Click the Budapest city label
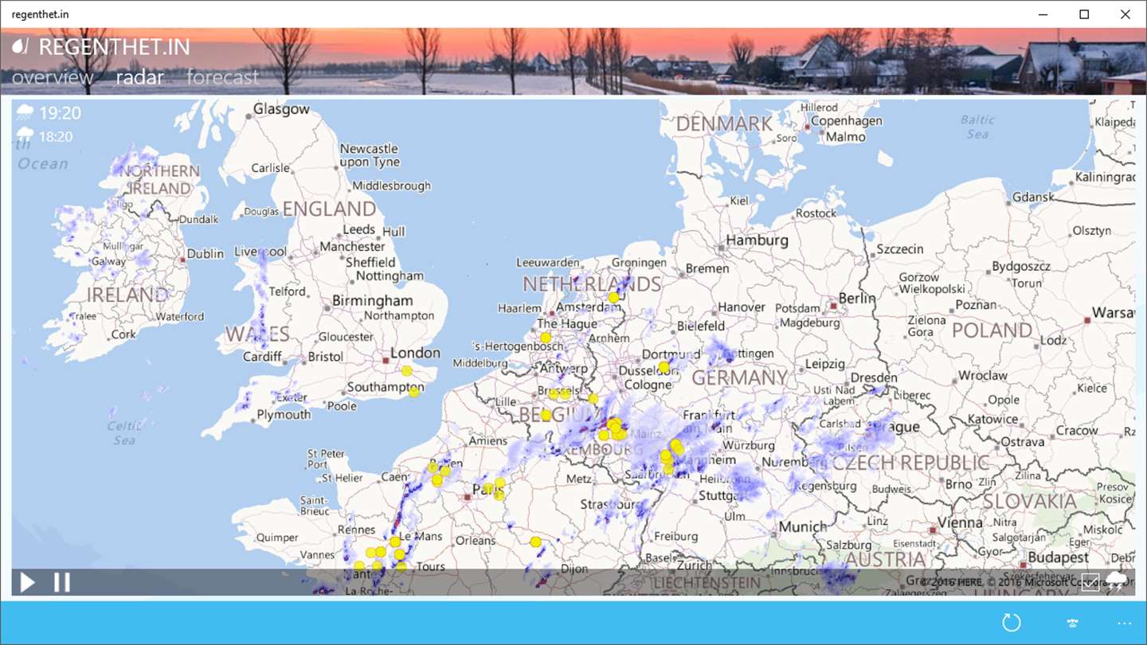Image resolution: width=1147 pixels, height=645 pixels. (x=1059, y=557)
